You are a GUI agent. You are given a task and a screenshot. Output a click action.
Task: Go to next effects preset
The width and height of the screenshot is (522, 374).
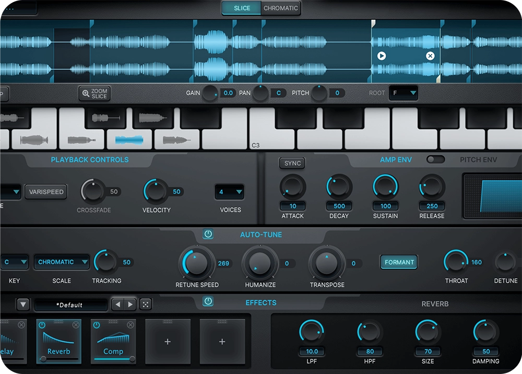coord(130,304)
